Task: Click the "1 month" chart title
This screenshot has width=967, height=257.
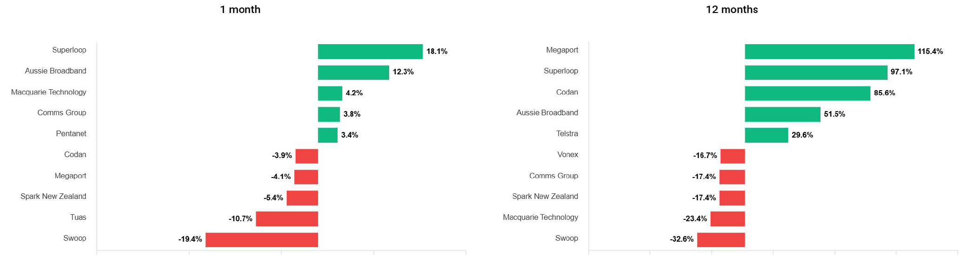Action: coord(240,10)
